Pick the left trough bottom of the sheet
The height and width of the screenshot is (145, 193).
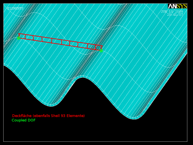tap(51, 106)
